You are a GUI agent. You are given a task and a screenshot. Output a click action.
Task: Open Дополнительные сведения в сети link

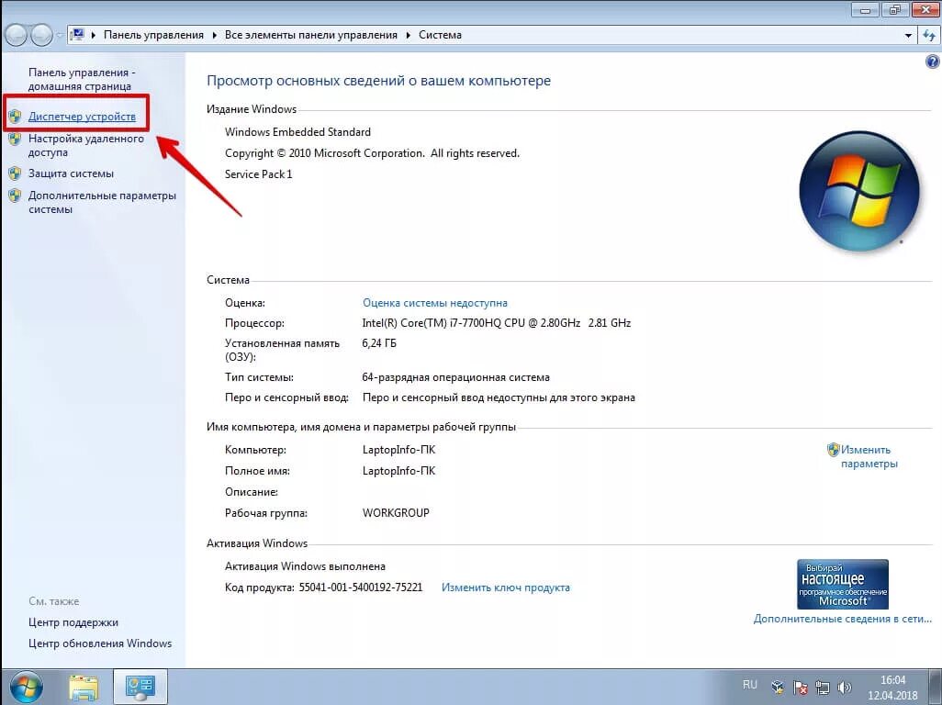point(842,619)
